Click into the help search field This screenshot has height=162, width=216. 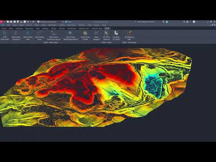point(145,22)
